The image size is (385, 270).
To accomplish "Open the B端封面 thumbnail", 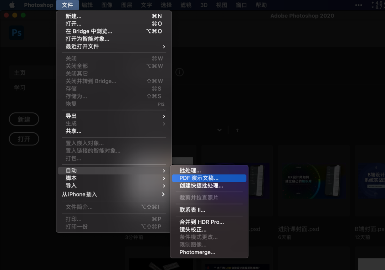I will 370,181.
